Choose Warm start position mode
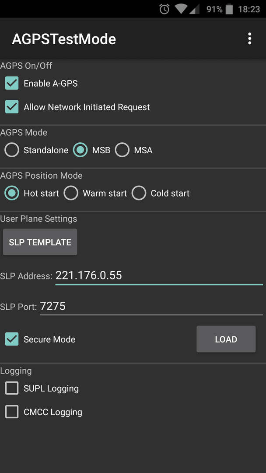 (x=71, y=193)
